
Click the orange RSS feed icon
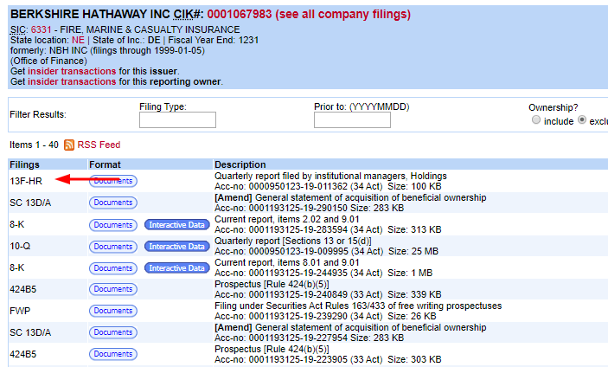pyautogui.click(x=69, y=145)
